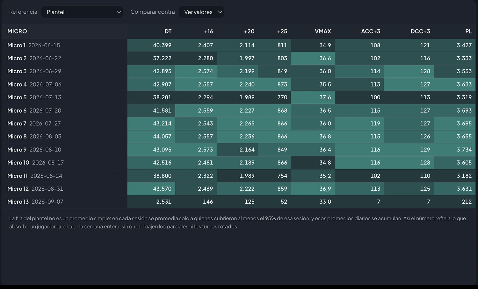Open the Comparar contra dropdown
Image resolution: width=478 pixels, height=289 pixels.
201,12
